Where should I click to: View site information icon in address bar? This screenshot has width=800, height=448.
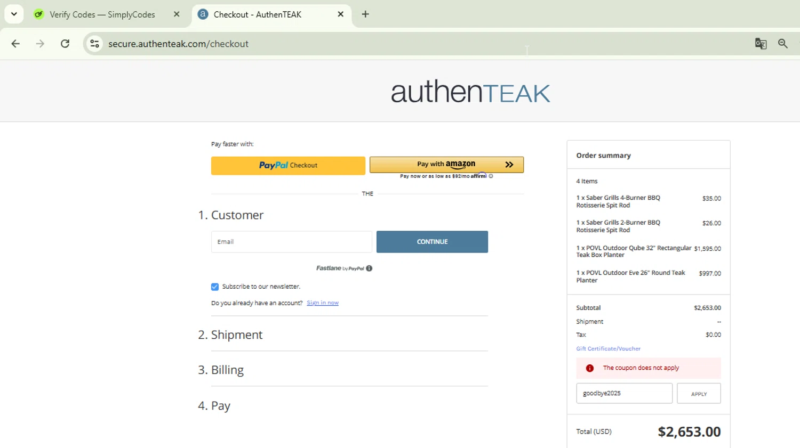pyautogui.click(x=94, y=44)
